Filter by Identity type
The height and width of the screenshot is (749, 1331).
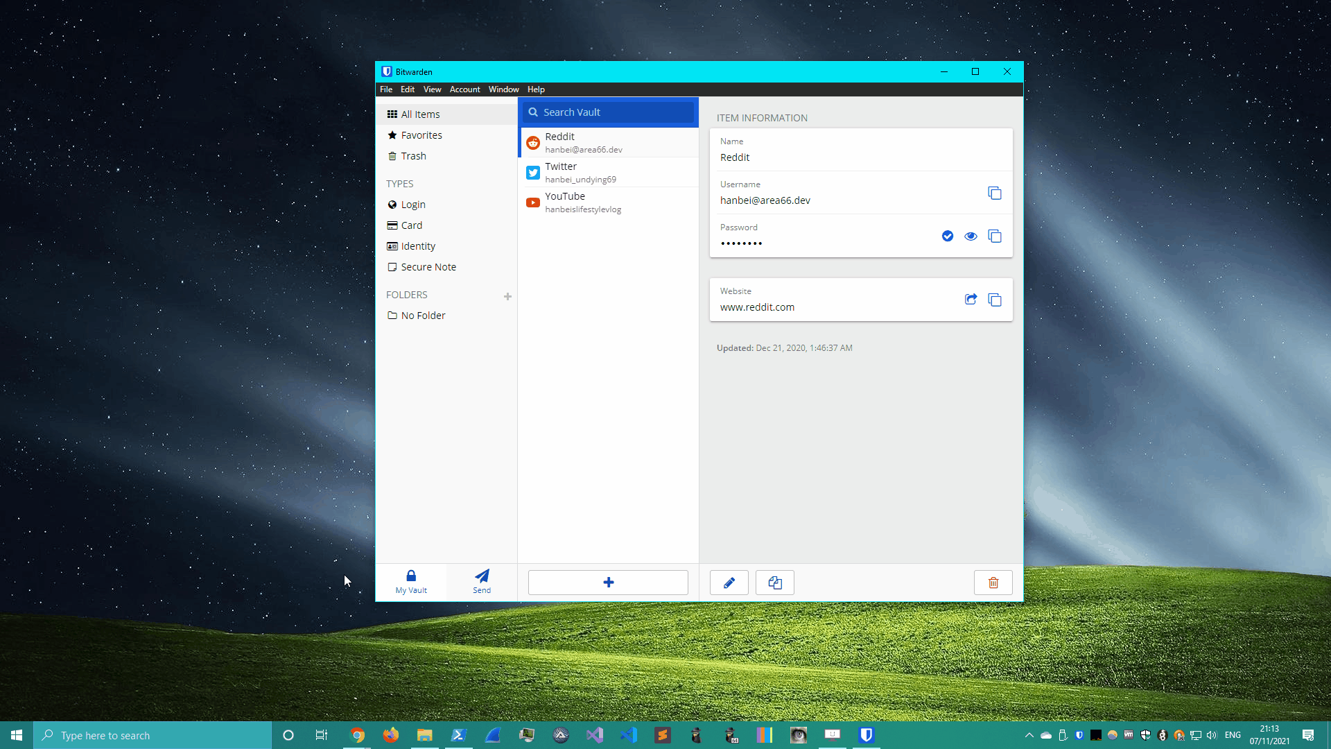[x=446, y=246]
